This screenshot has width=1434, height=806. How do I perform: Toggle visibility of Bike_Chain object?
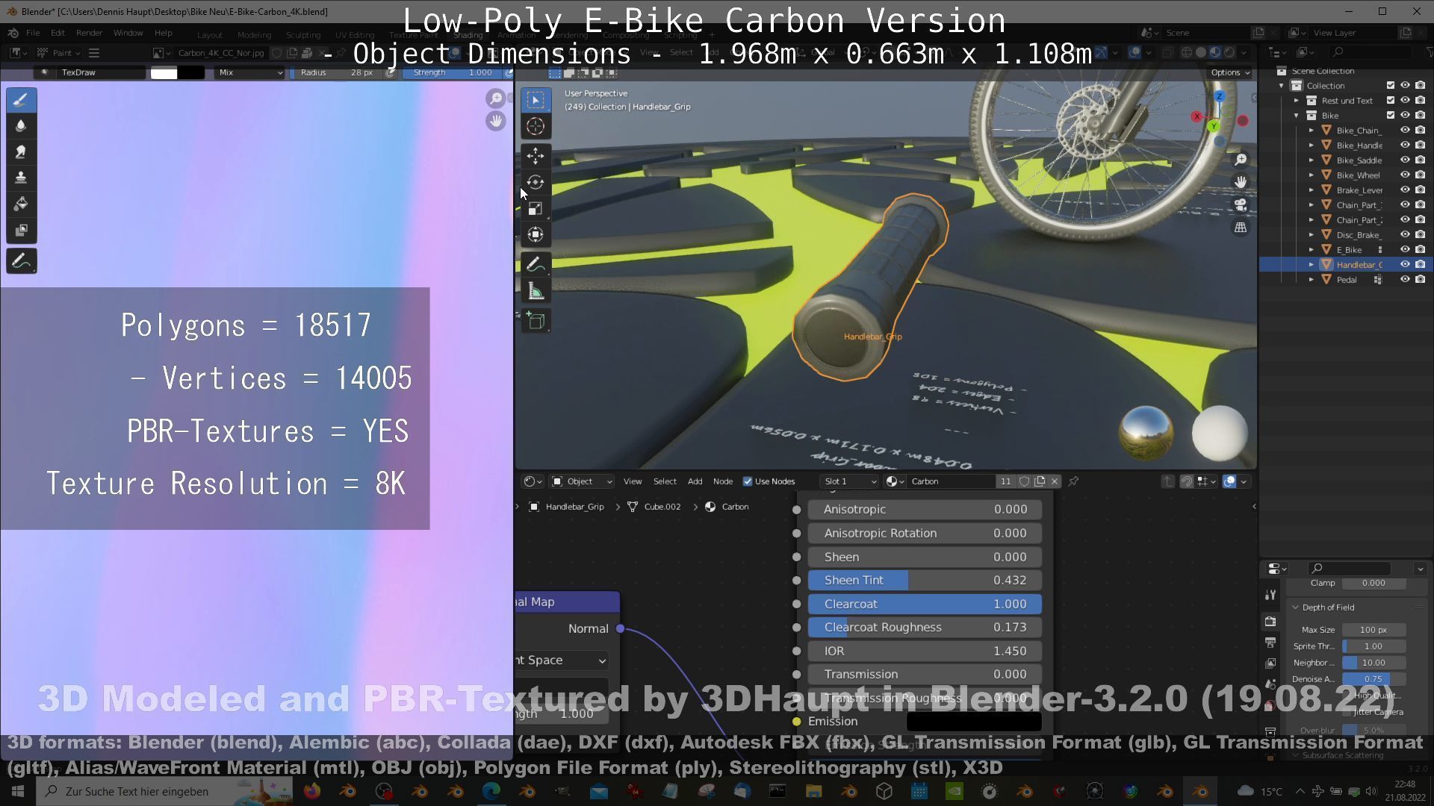(1405, 131)
